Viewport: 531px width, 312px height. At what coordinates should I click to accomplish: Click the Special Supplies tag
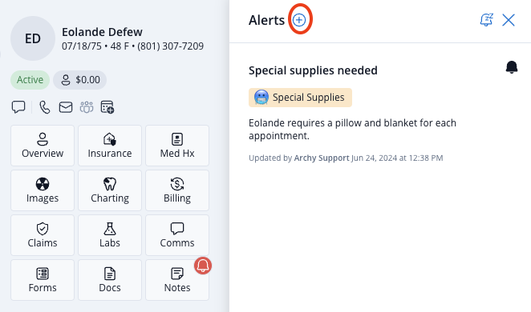point(300,98)
